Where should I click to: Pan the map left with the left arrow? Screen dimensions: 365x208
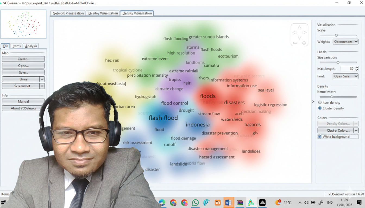pos(294,32)
